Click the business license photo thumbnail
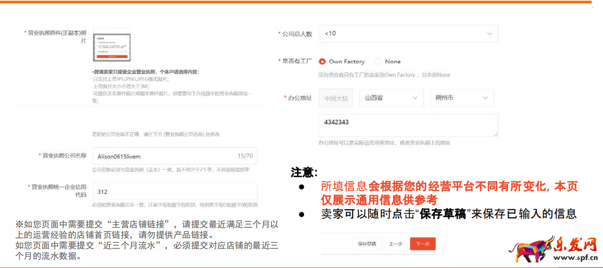603x268 pixels. point(111,48)
